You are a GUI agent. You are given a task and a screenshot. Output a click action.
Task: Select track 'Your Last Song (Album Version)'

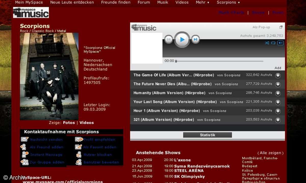click(x=175, y=102)
